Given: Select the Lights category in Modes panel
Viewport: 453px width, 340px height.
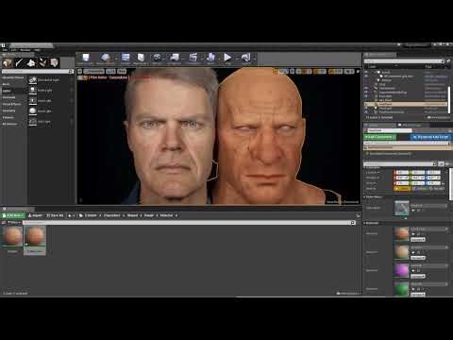Looking at the screenshot, I should [x=13, y=91].
